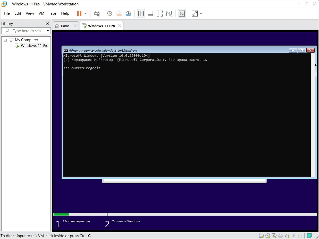Maximize the VMware Workstation window

pyautogui.click(x=307, y=4)
